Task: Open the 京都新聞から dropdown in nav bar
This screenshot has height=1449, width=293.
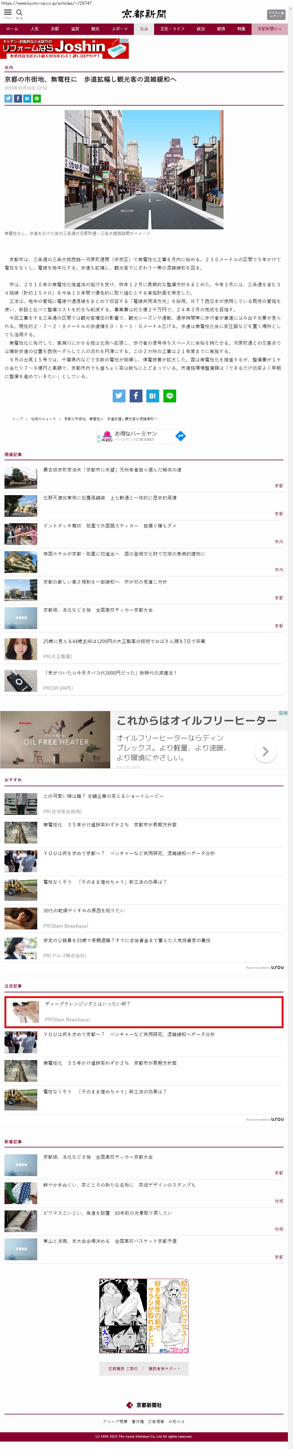Action: pos(269,29)
